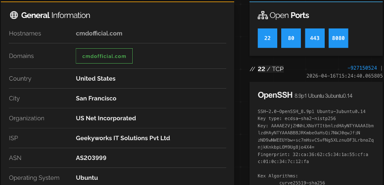Select timestamp 2026-04-16T15:24:40.065805

[344, 76]
